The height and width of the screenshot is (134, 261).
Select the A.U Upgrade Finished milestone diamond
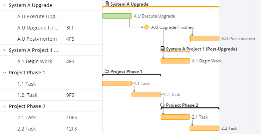(146, 27)
